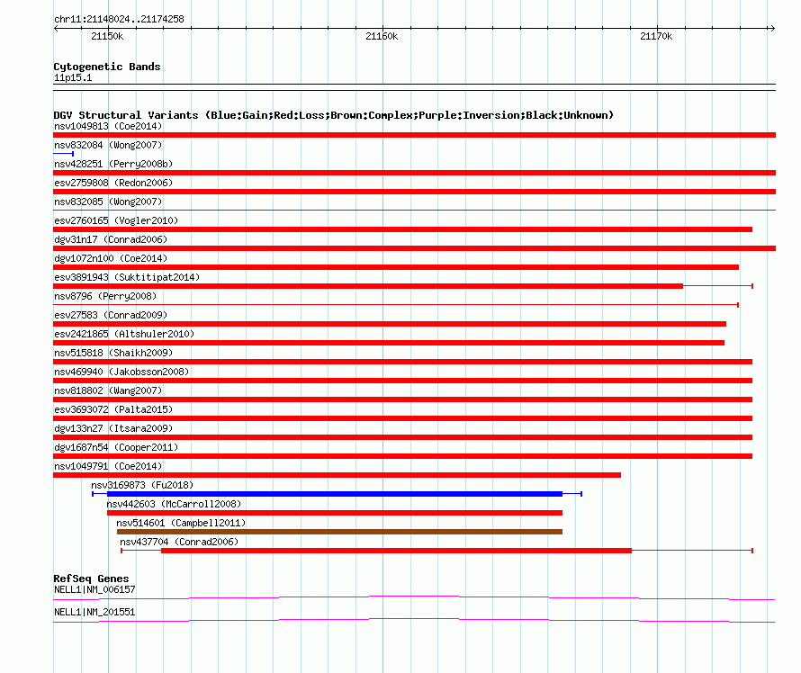Click the RefSeq Genes track title
Viewport: 801px width, 673px height.
pos(91,579)
